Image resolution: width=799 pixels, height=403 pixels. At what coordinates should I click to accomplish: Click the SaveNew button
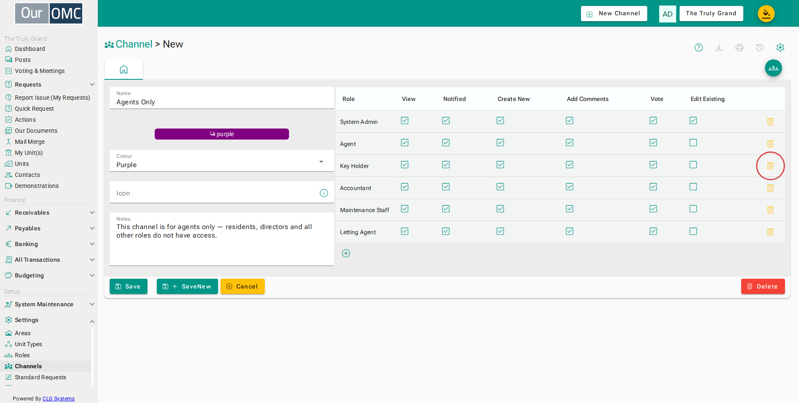coord(187,286)
